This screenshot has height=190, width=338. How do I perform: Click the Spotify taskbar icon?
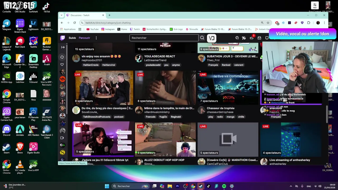pyautogui.click(x=224, y=186)
